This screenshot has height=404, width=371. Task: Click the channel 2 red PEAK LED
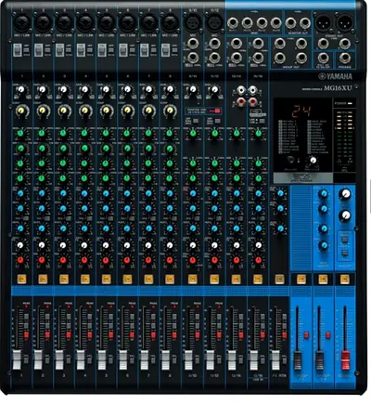[x=47, y=306]
